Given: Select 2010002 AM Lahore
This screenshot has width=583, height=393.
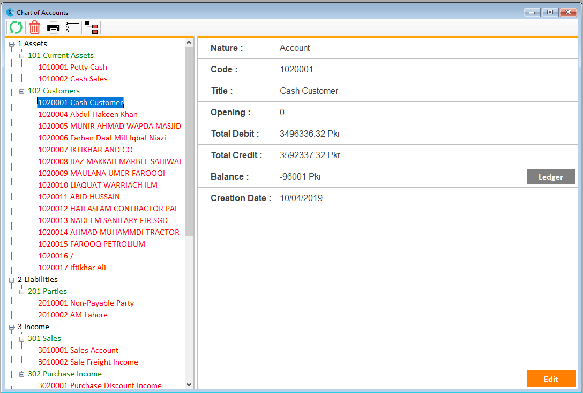Looking at the screenshot, I should (73, 315).
